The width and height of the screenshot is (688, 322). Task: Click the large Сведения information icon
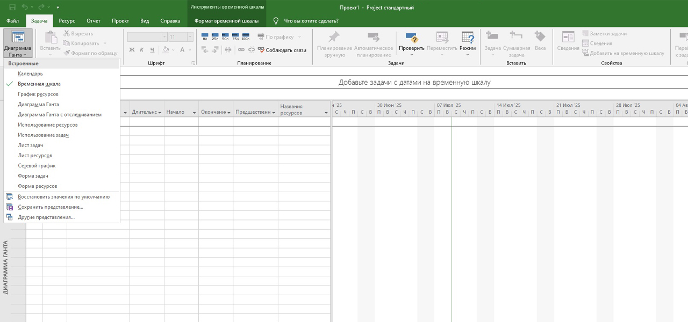coord(568,36)
